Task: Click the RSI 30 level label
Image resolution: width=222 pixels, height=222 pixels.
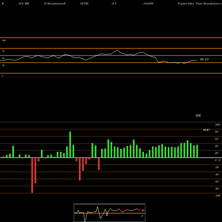Action: [3, 65]
